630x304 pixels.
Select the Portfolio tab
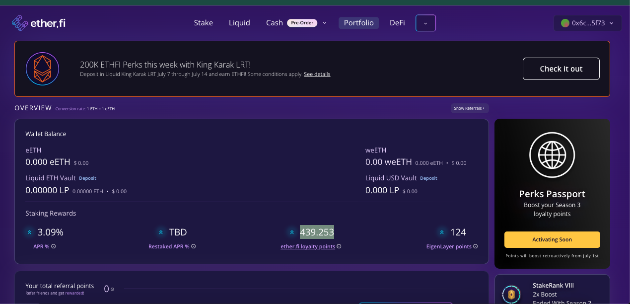point(359,23)
